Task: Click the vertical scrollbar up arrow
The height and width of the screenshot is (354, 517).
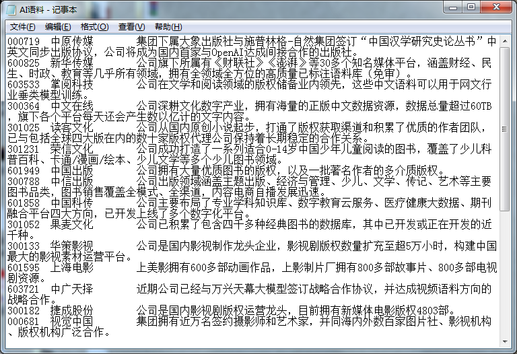Action: tap(504, 42)
